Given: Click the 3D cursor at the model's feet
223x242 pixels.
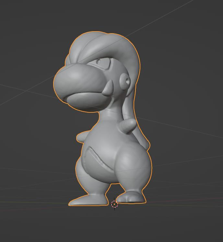Looking at the screenshot, I should point(114,204).
